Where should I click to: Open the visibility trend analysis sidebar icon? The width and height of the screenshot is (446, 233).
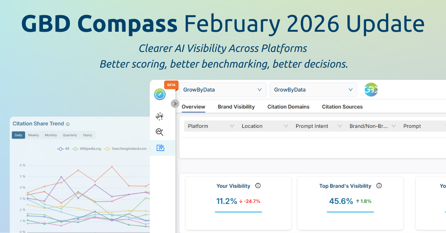click(159, 116)
